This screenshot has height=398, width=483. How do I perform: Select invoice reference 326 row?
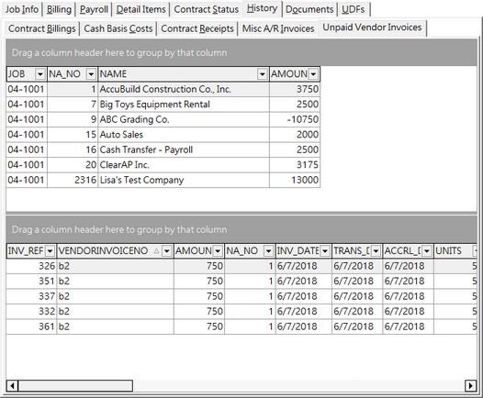[x=241, y=266]
